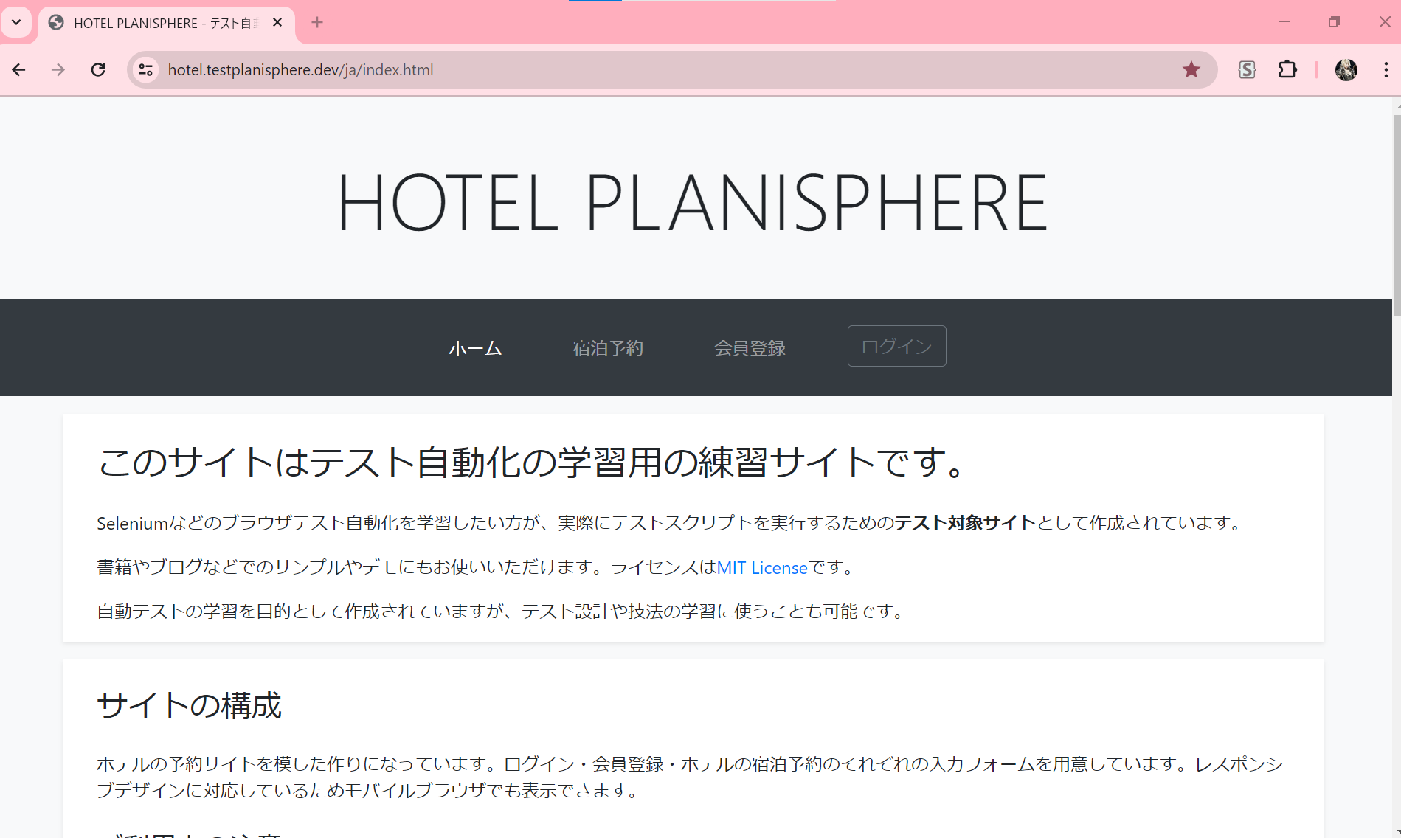The width and height of the screenshot is (1401, 838).
Task: Open site information icon in address bar
Action: point(146,70)
